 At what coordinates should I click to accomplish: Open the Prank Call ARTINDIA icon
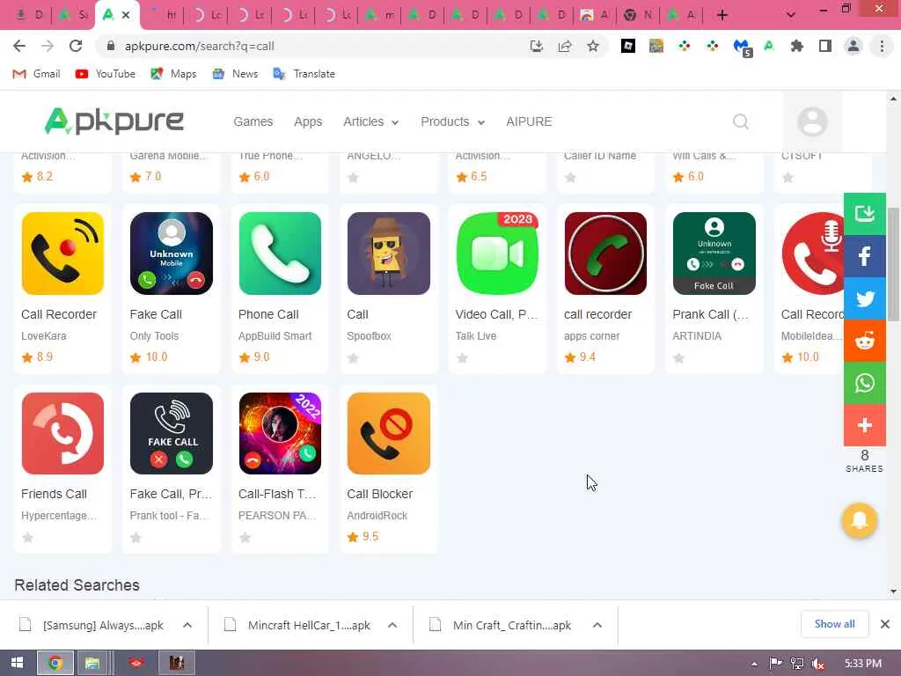tap(714, 253)
